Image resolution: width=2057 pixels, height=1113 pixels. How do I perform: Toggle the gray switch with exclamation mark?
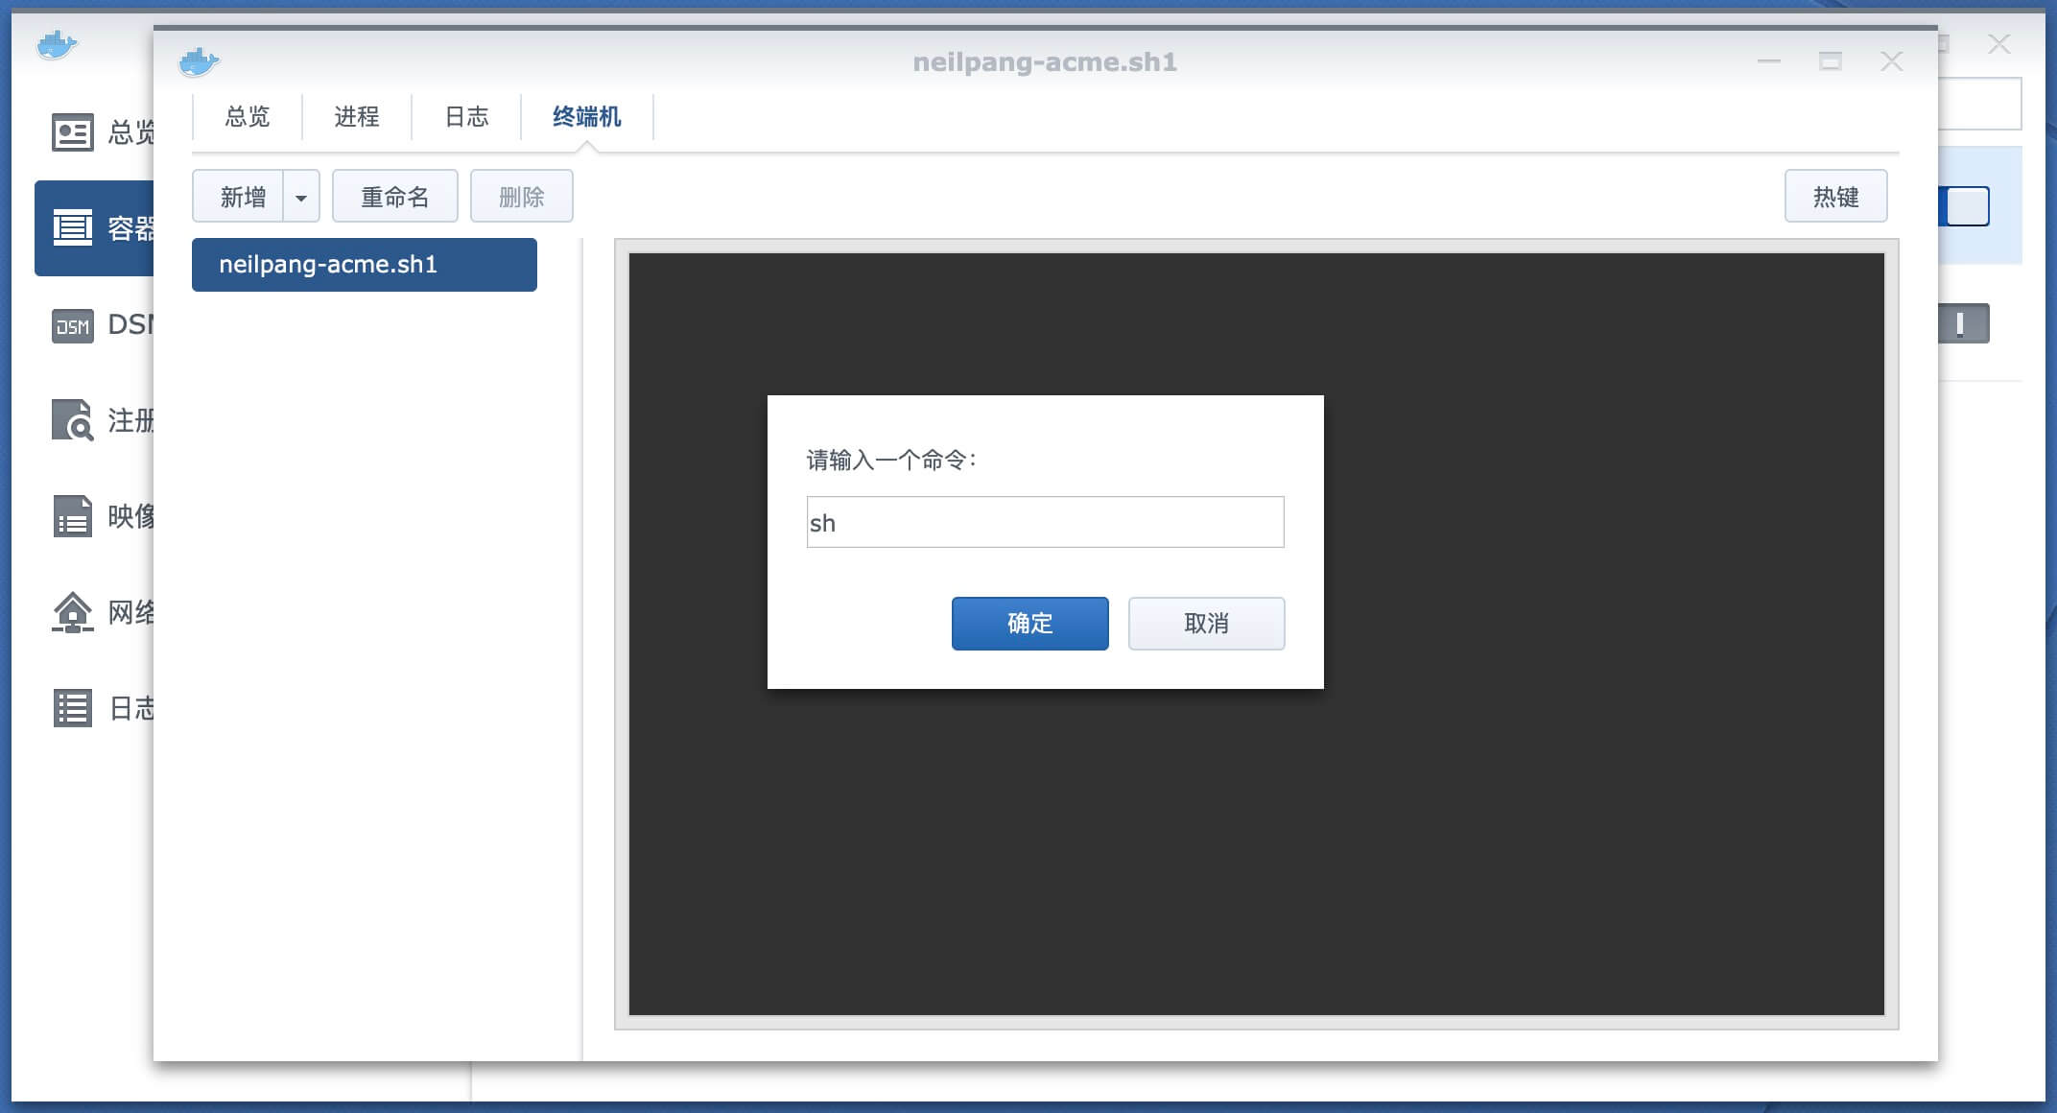click(x=1962, y=323)
